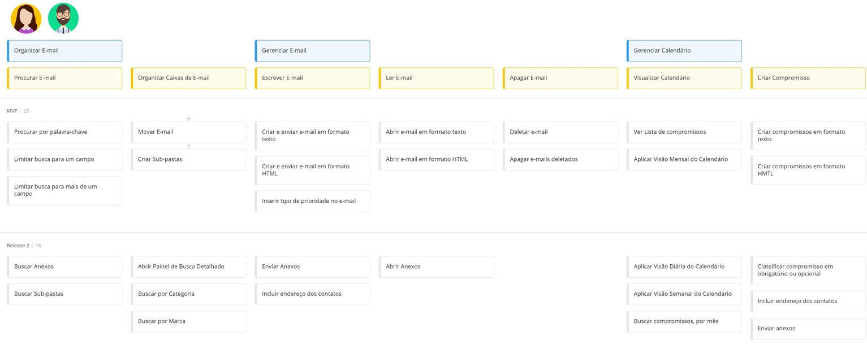867x345 pixels.
Task: Click the plus icon above Mover E-mail
Action: (x=188, y=119)
